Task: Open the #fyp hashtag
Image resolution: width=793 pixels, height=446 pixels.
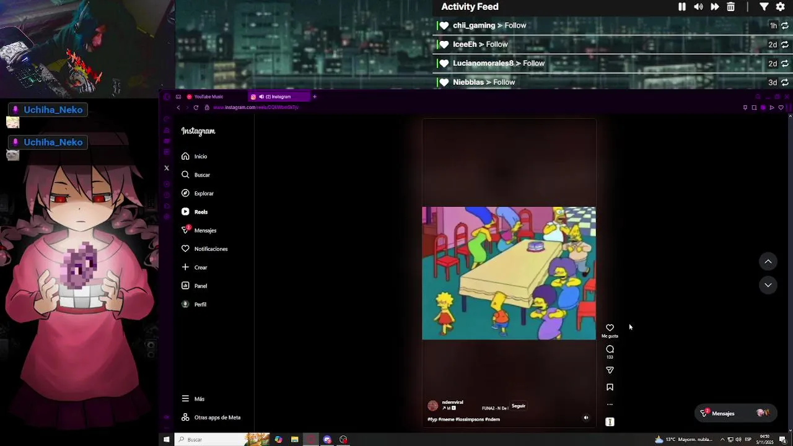Action: [432, 419]
